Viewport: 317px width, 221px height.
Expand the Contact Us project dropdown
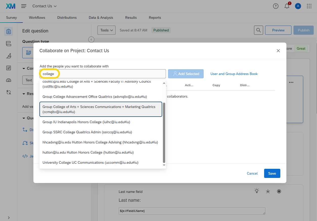click(45, 6)
